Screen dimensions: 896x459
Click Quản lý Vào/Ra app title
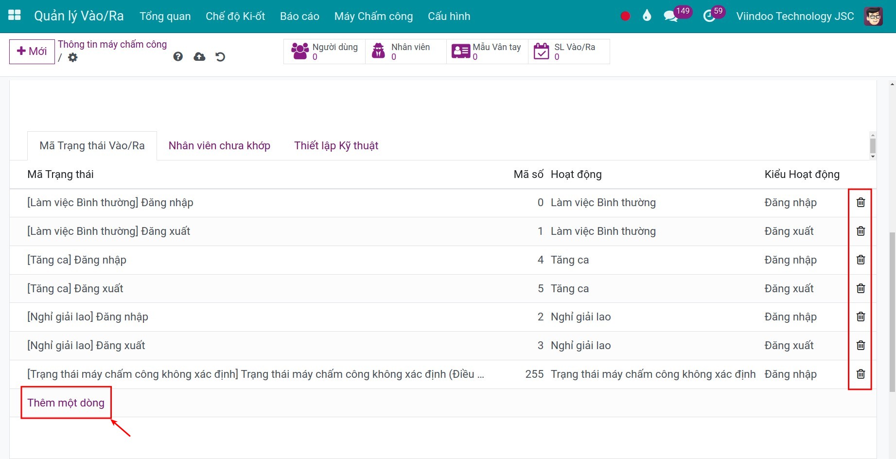point(79,16)
